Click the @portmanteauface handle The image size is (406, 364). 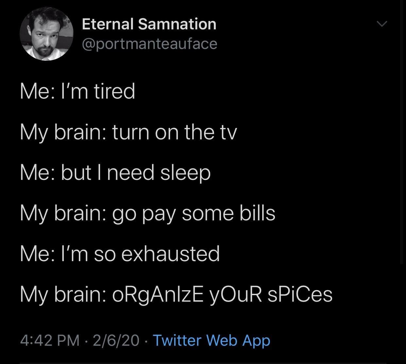click(x=149, y=43)
